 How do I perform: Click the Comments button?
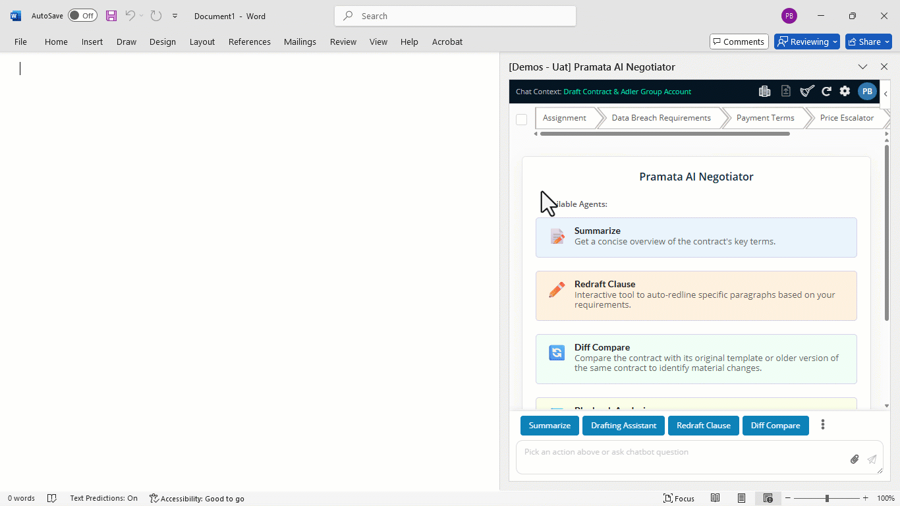pyautogui.click(x=739, y=42)
